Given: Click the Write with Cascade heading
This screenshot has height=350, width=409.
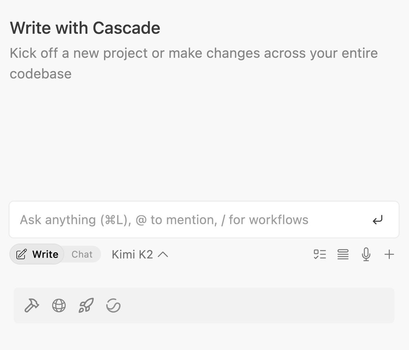Looking at the screenshot, I should click(x=85, y=28).
